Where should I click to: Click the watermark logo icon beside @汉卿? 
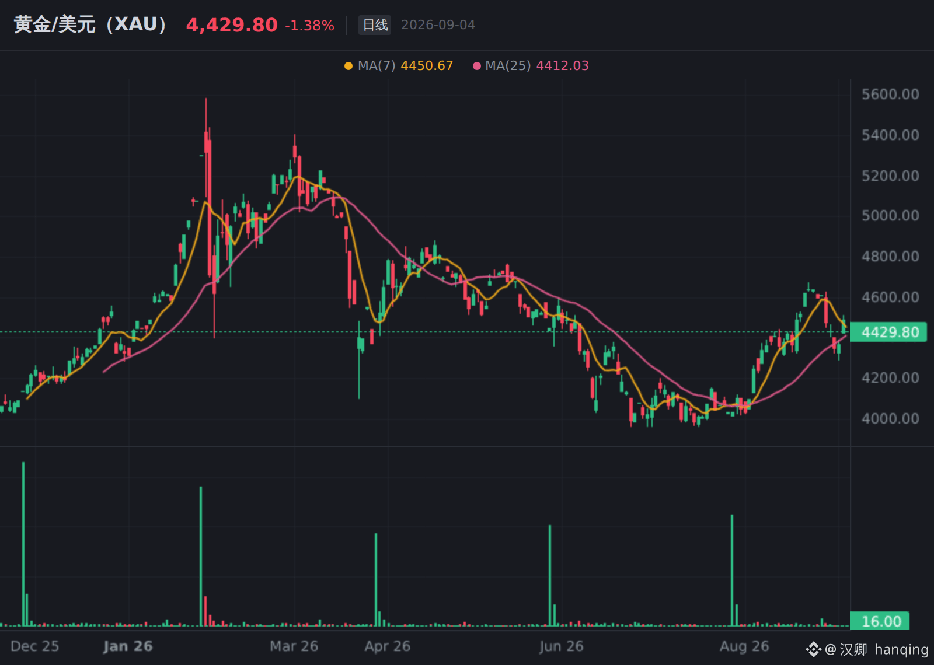point(813,649)
